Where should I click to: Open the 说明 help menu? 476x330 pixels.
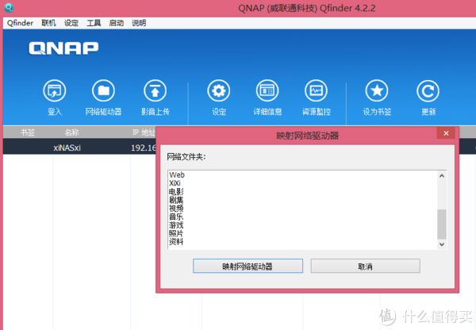pyautogui.click(x=139, y=23)
